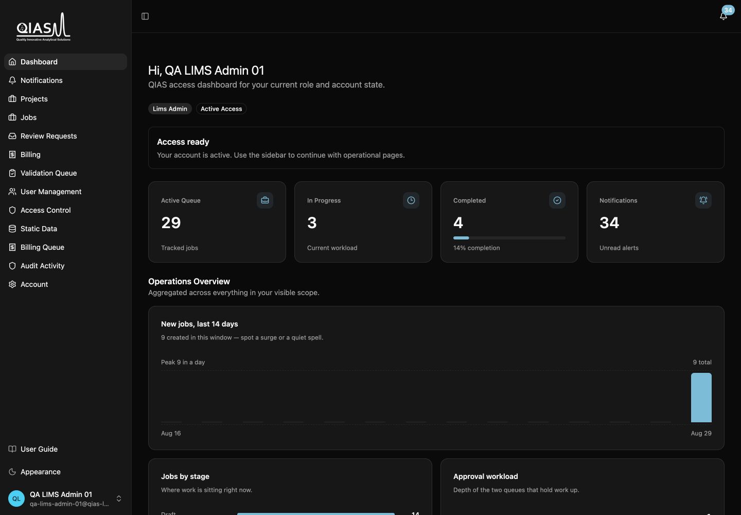Image resolution: width=741 pixels, height=515 pixels.
Task: Click 'New jobs, last 14 days' title
Action: coord(200,324)
